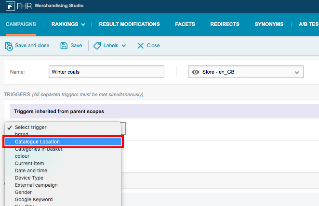Click the Save and close disk icon
Image resolution: width=319 pixels, height=206 pixels.
tap(9, 46)
